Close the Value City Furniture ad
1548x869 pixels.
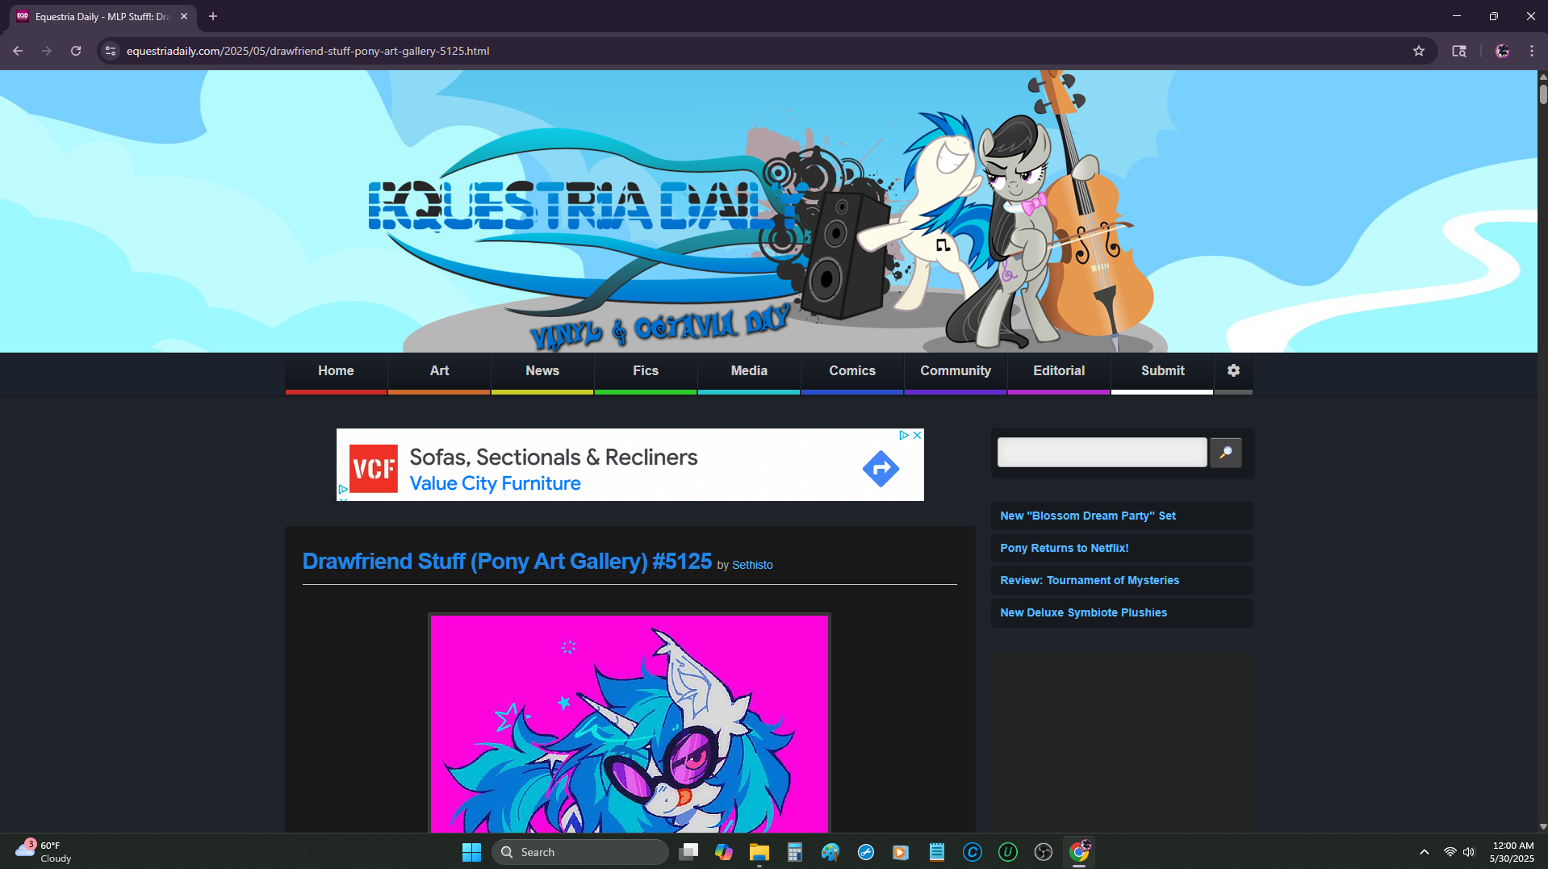tap(917, 435)
